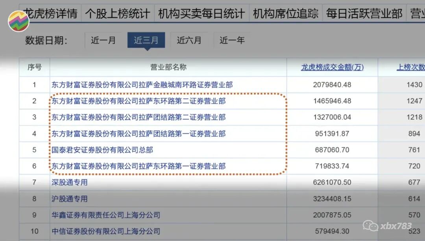The image size is (425, 241).
Task: Sort by 龙虎榜成交金额(万) column header
Action: click(332, 67)
